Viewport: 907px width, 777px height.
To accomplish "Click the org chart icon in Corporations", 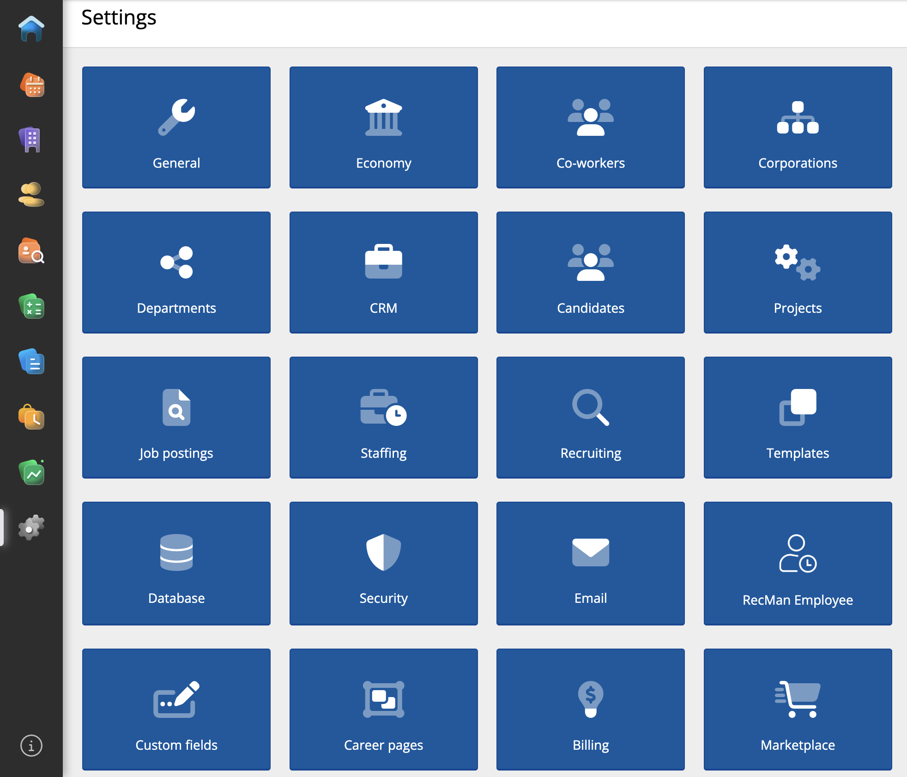I will [x=798, y=117].
